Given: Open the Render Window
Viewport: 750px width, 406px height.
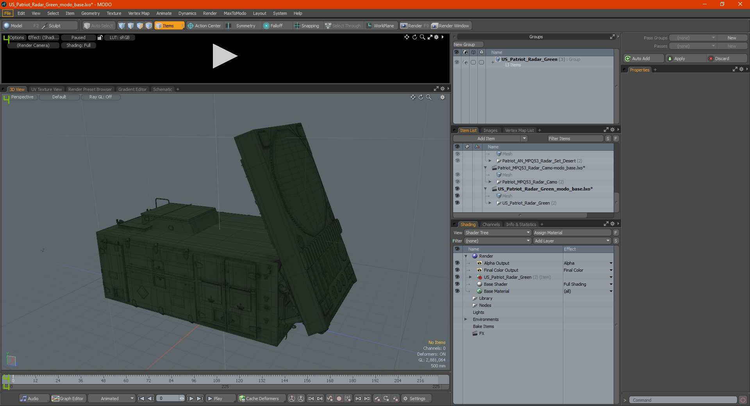Looking at the screenshot, I should (450, 26).
